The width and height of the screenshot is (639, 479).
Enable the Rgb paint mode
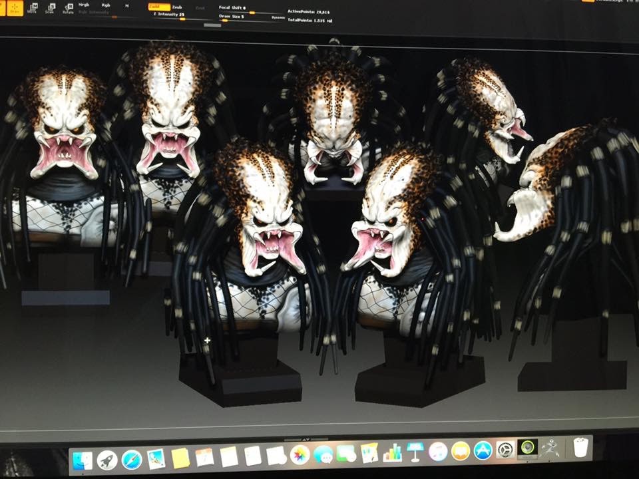click(106, 5)
